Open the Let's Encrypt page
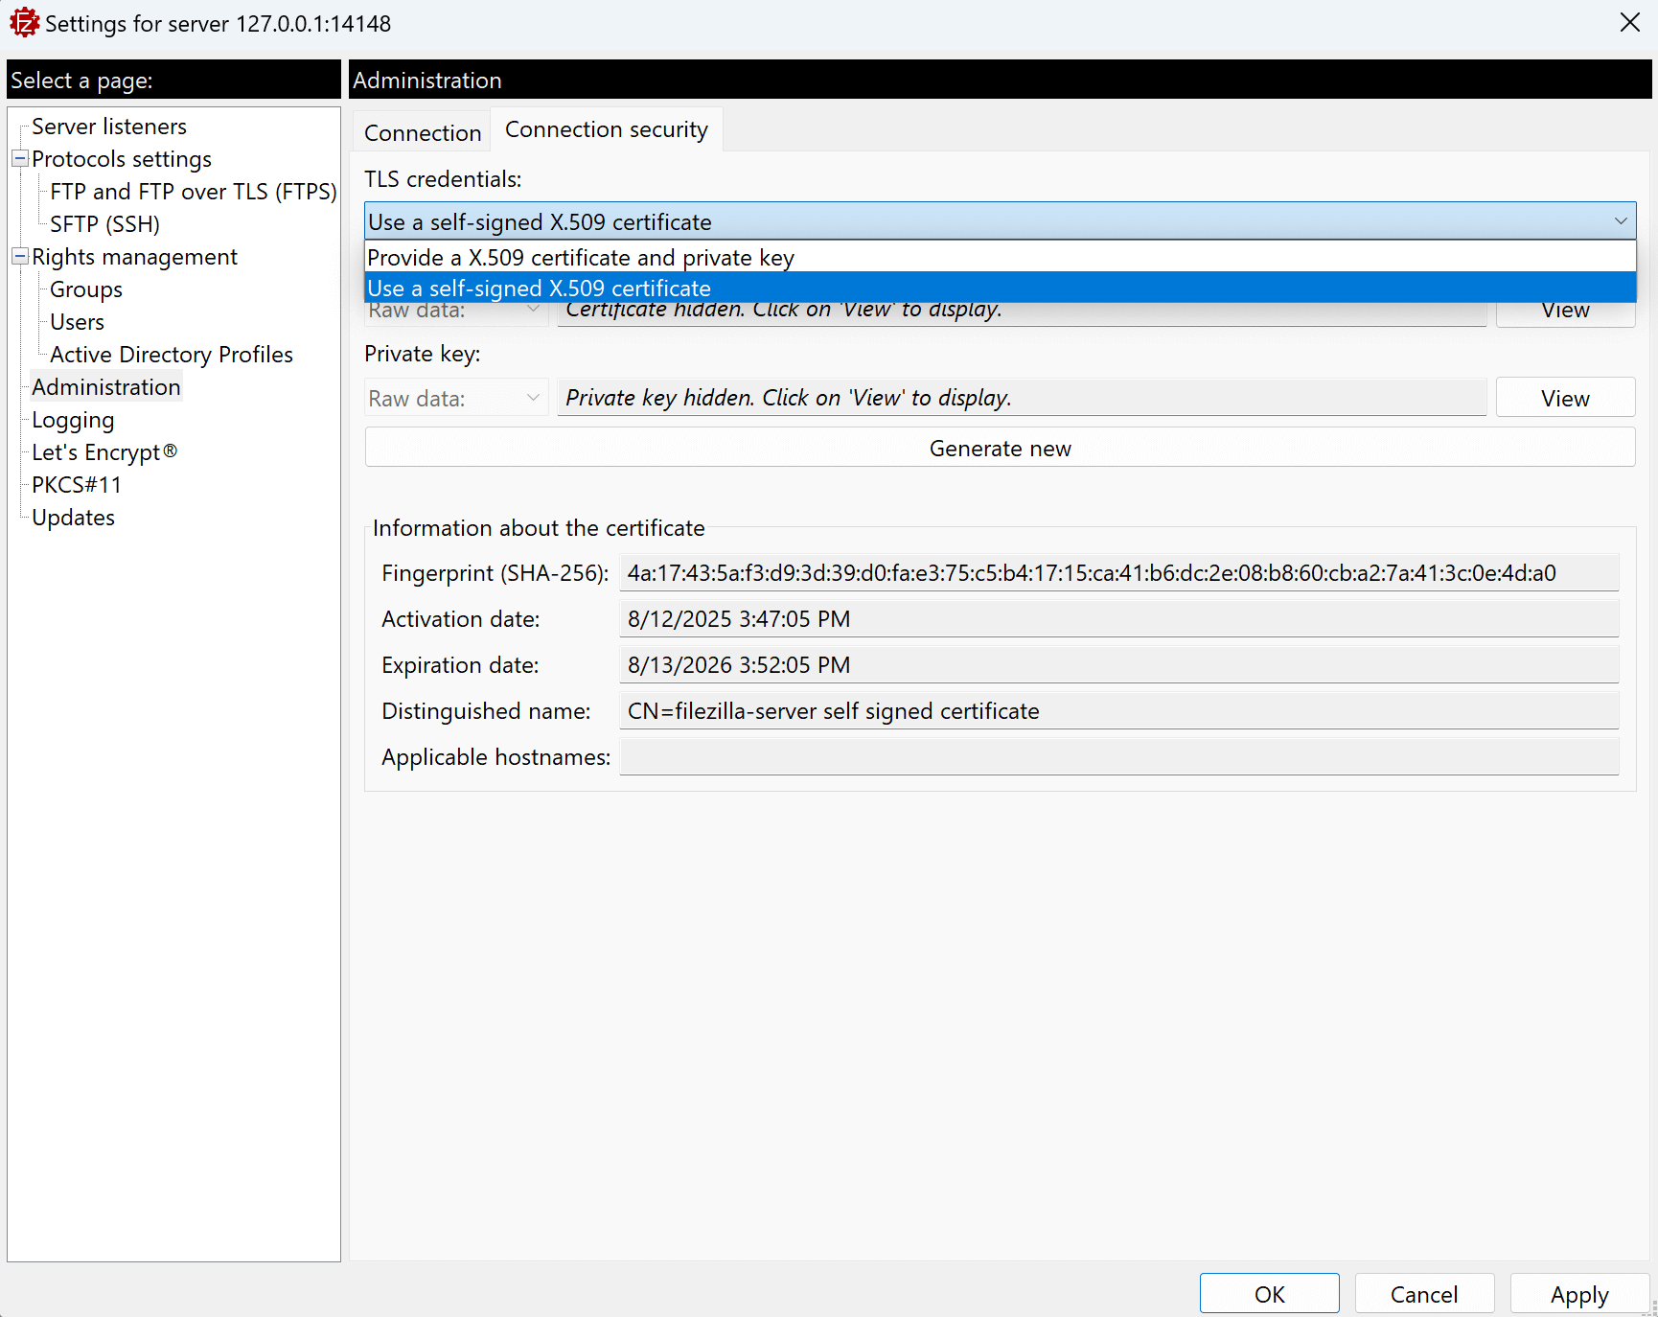Viewport: 1658px width, 1317px height. coord(104,452)
